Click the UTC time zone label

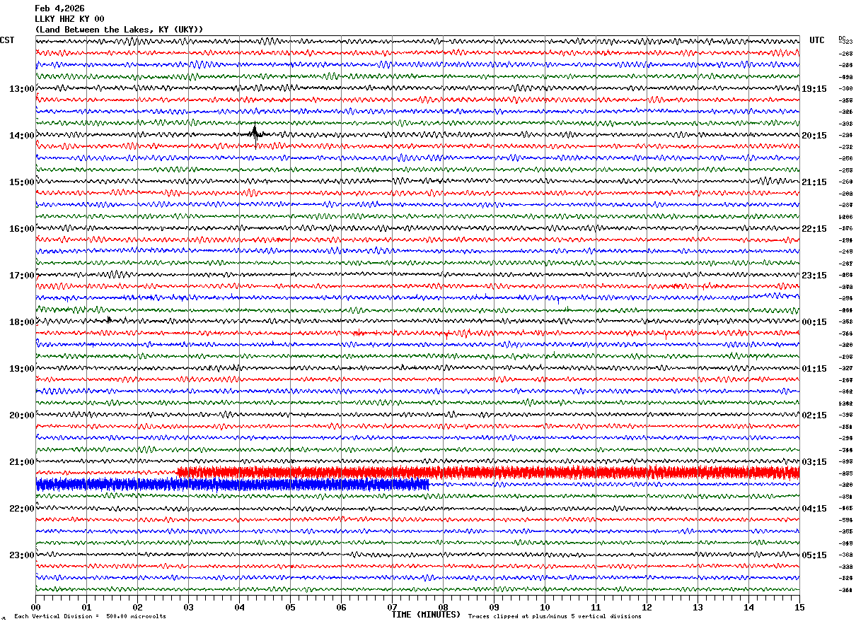point(817,40)
